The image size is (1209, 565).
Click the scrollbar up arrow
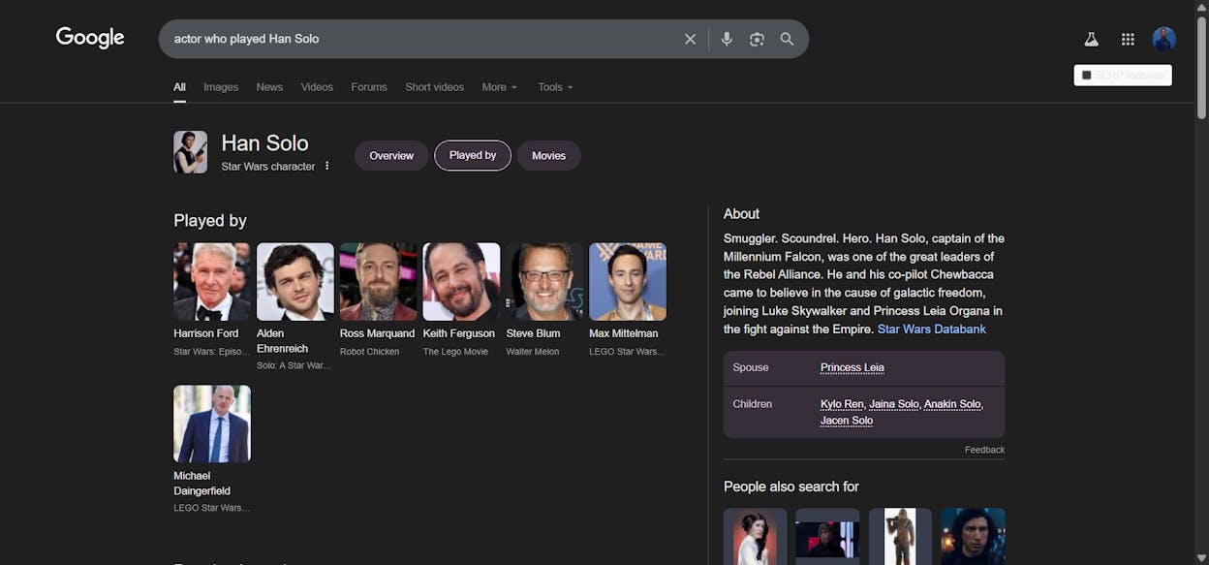(x=1201, y=6)
